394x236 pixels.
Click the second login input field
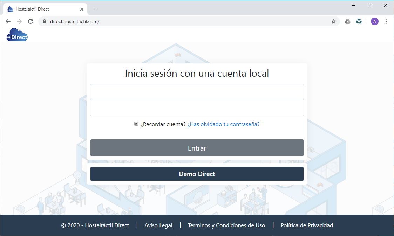[197, 108]
